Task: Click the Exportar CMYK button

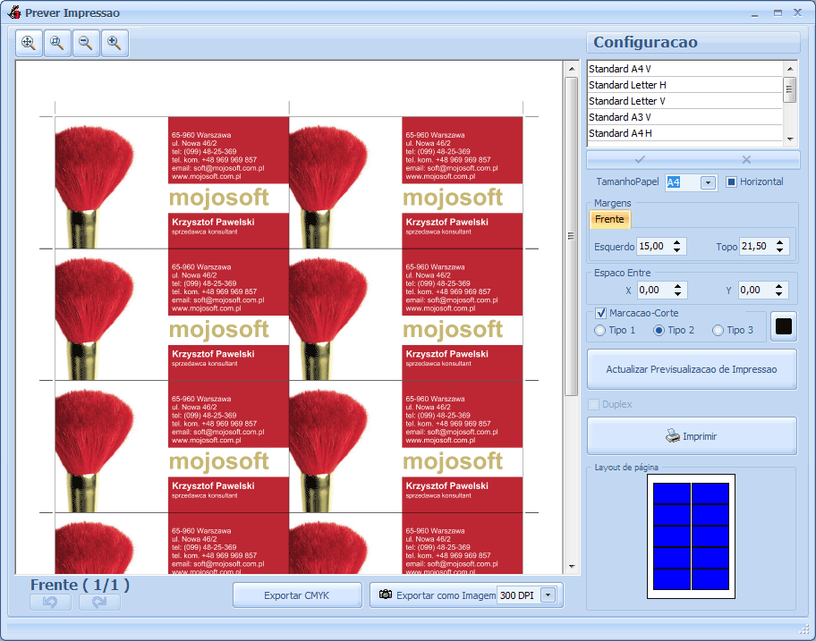Action: [x=297, y=595]
